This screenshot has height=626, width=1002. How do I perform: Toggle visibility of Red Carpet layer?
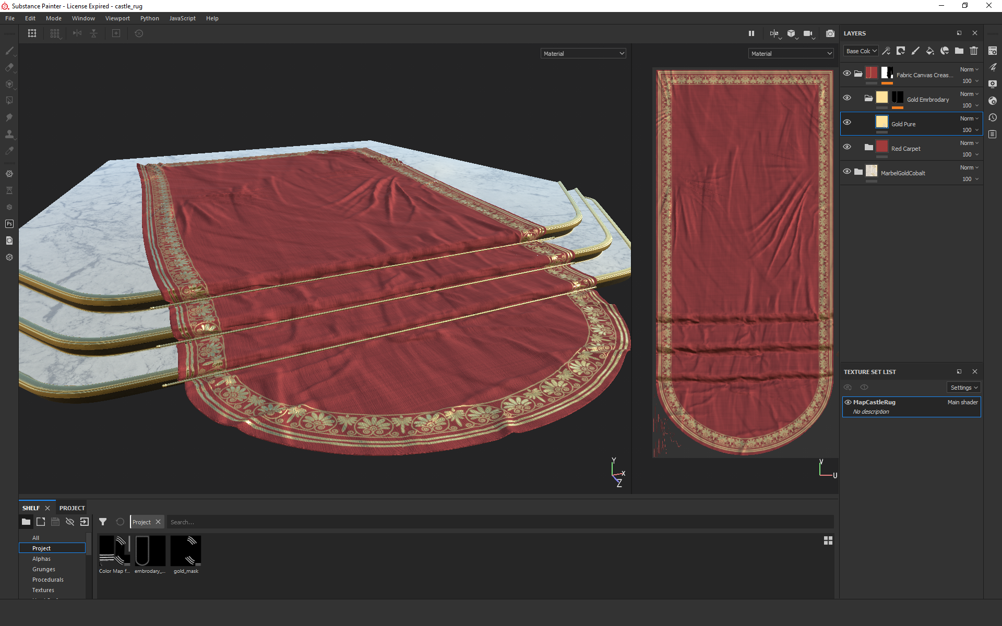847,147
